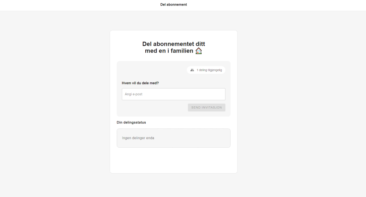Click blank card area below the status box
The width and height of the screenshot is (366, 197).
(173, 160)
